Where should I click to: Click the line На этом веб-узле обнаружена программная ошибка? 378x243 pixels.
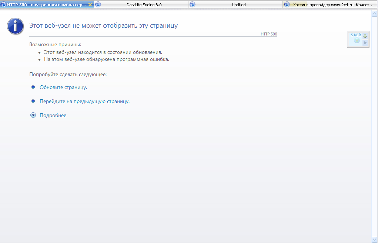(107, 59)
